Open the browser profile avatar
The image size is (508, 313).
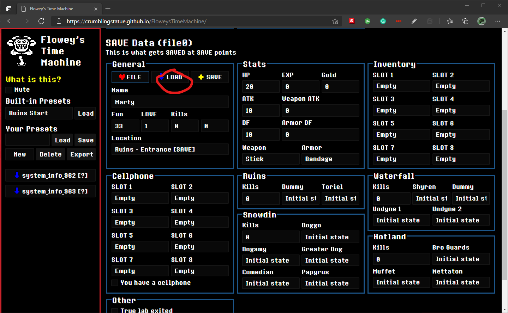point(482,21)
